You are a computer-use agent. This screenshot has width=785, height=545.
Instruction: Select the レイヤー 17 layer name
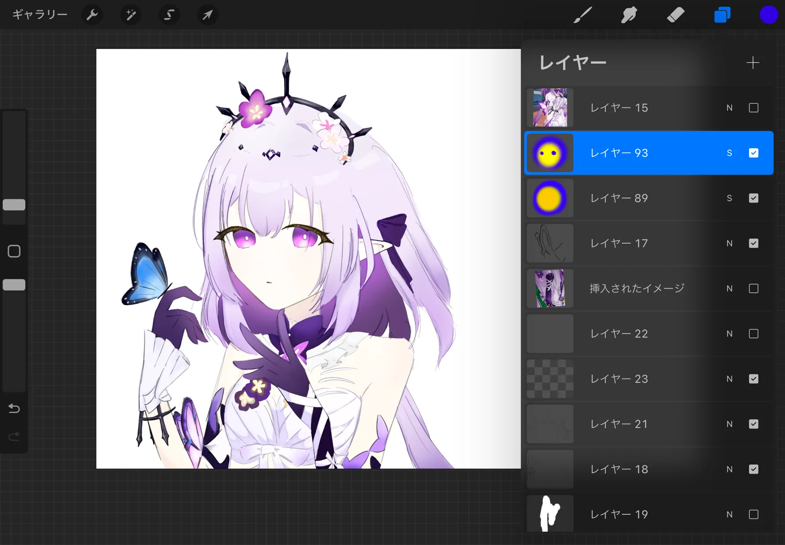[x=619, y=243]
